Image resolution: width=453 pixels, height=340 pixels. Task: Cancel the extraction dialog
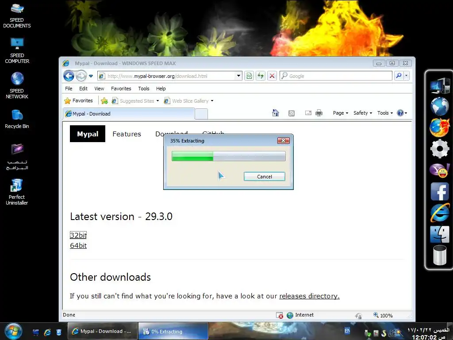coord(265,176)
